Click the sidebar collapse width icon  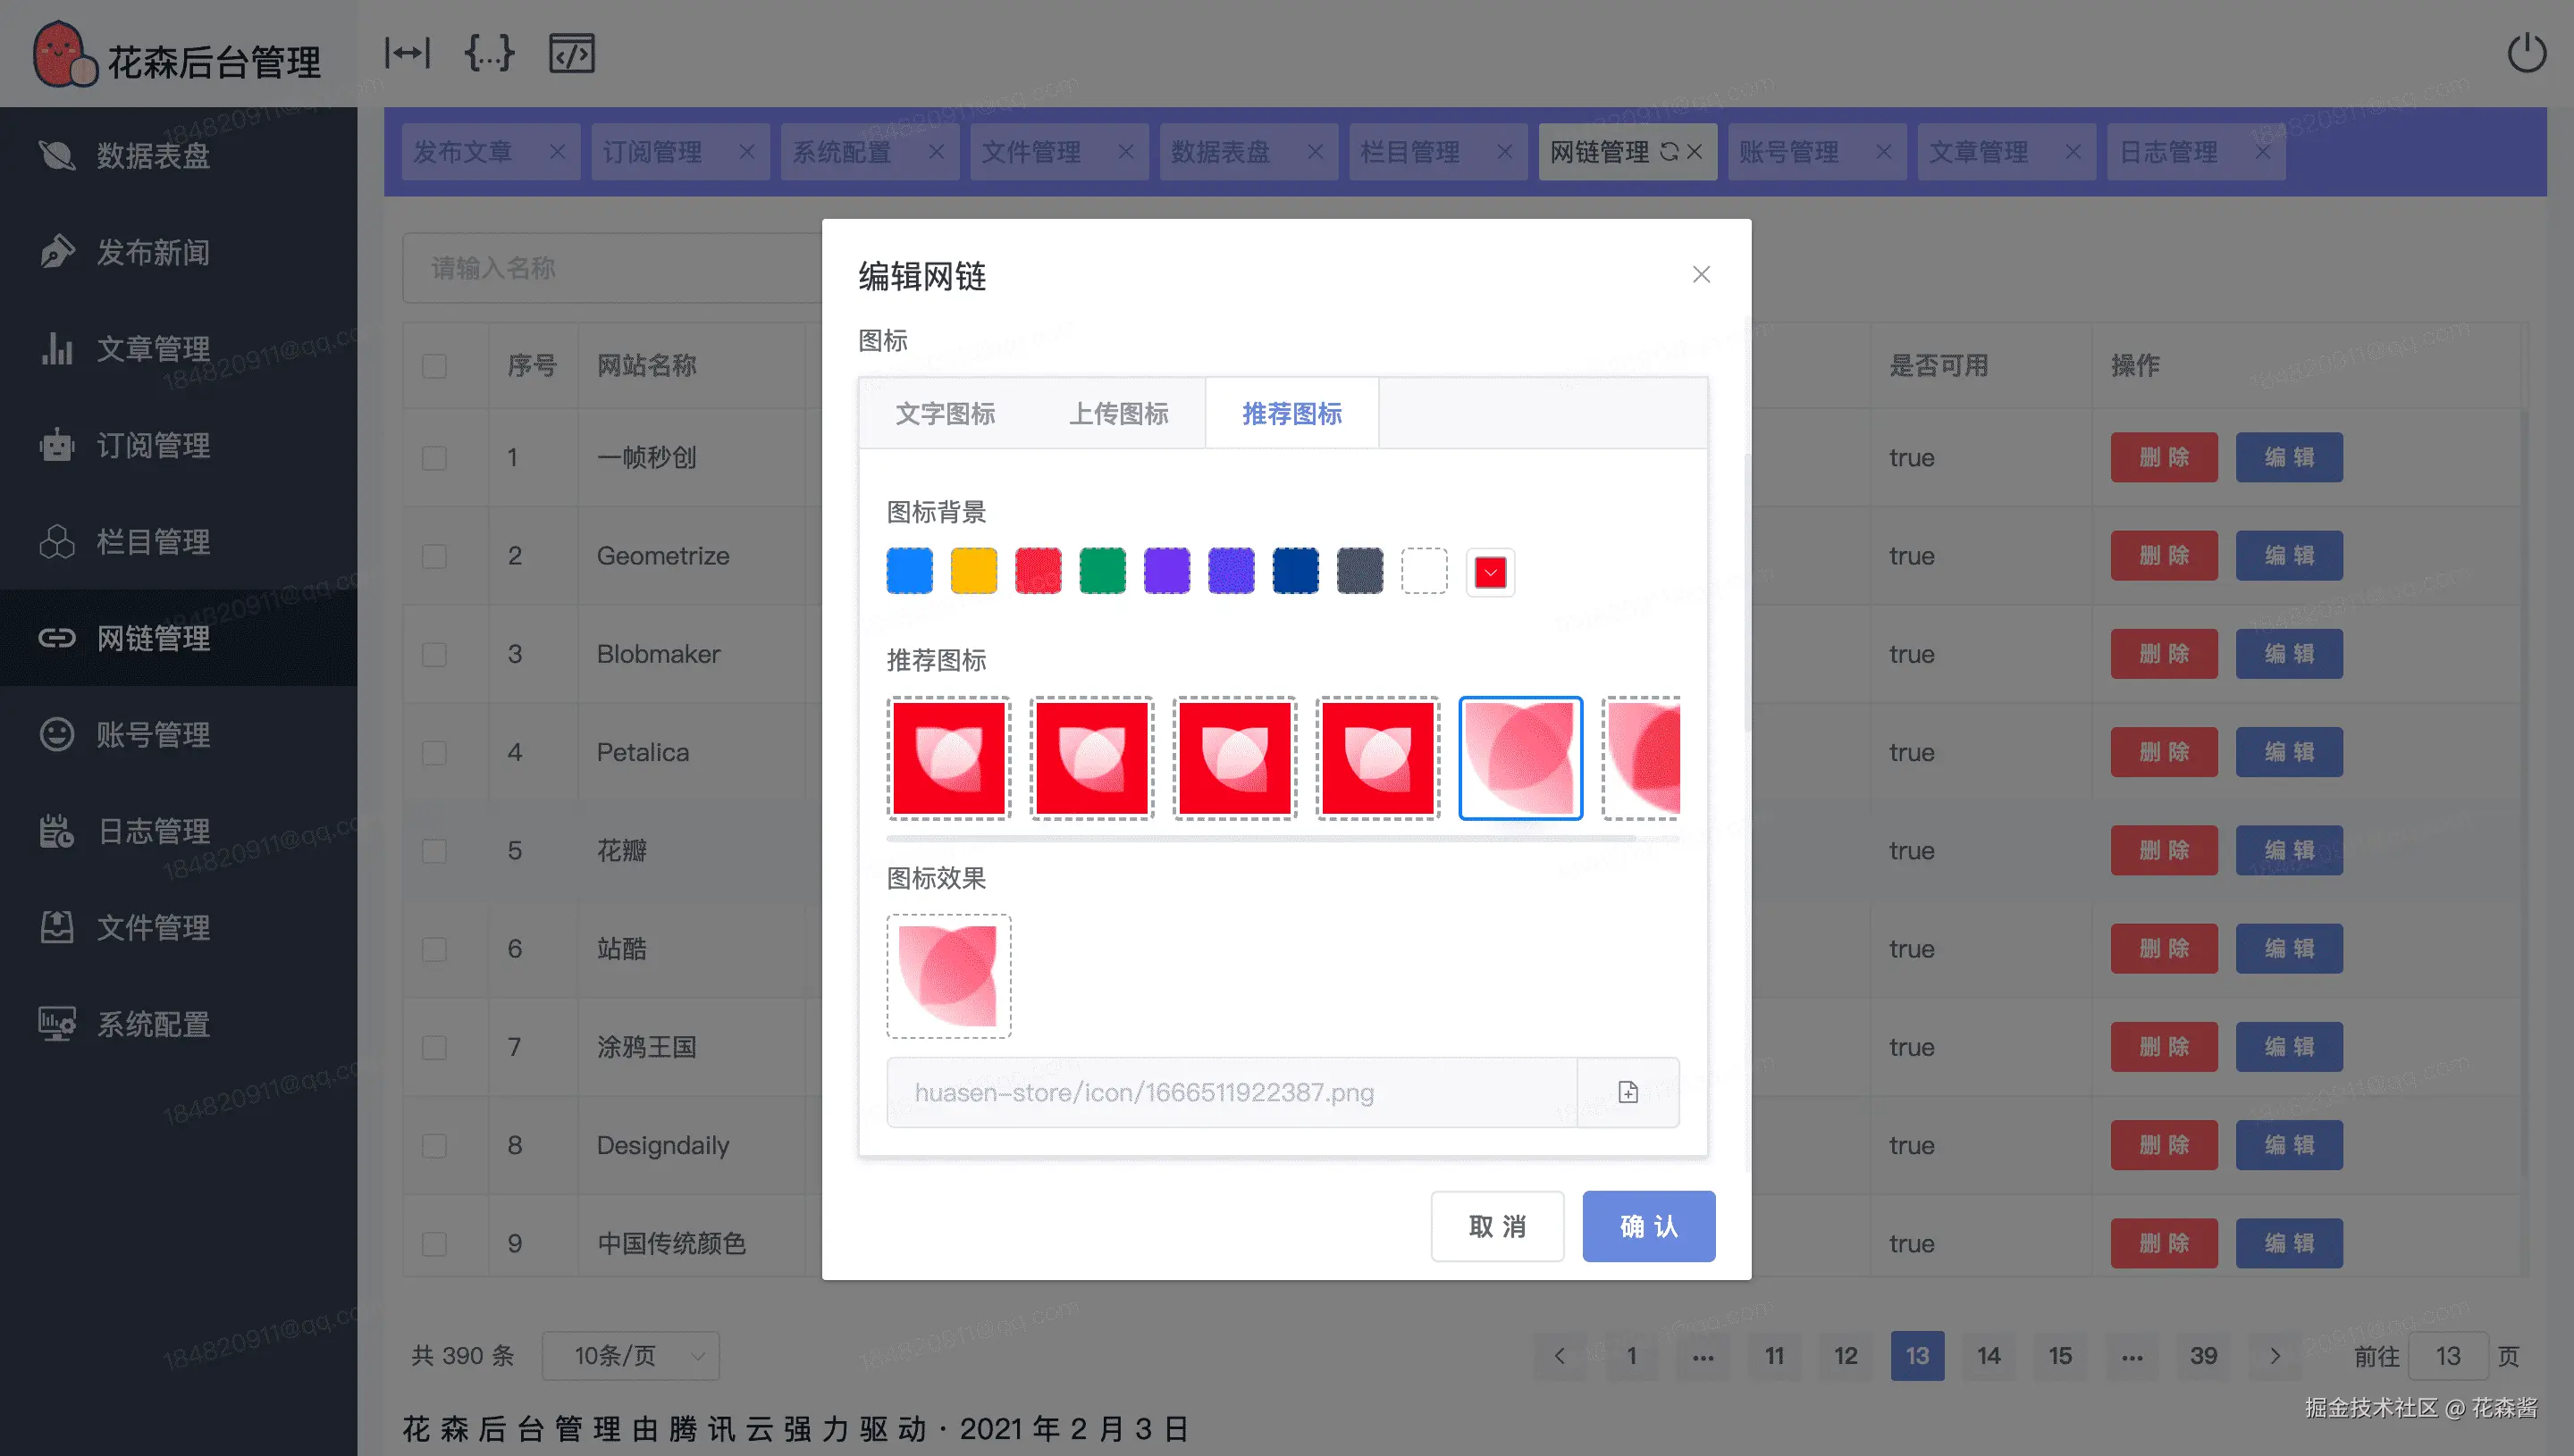pos(408,53)
